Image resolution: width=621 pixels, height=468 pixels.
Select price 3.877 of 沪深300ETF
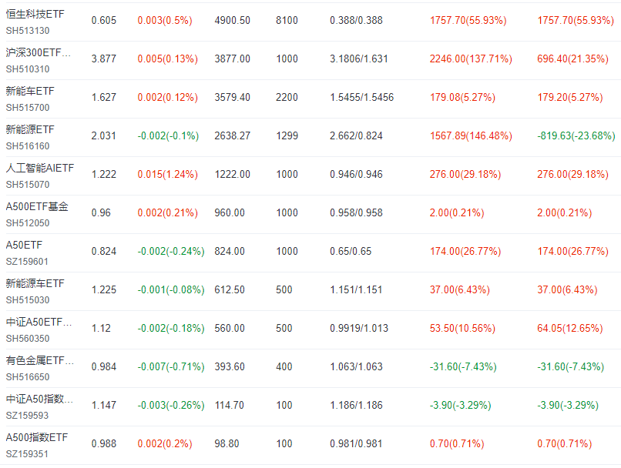[x=104, y=58]
